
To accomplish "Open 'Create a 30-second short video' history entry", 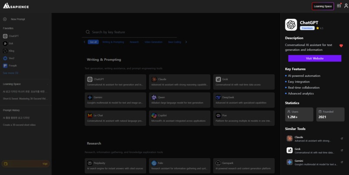I will coord(19,125).
